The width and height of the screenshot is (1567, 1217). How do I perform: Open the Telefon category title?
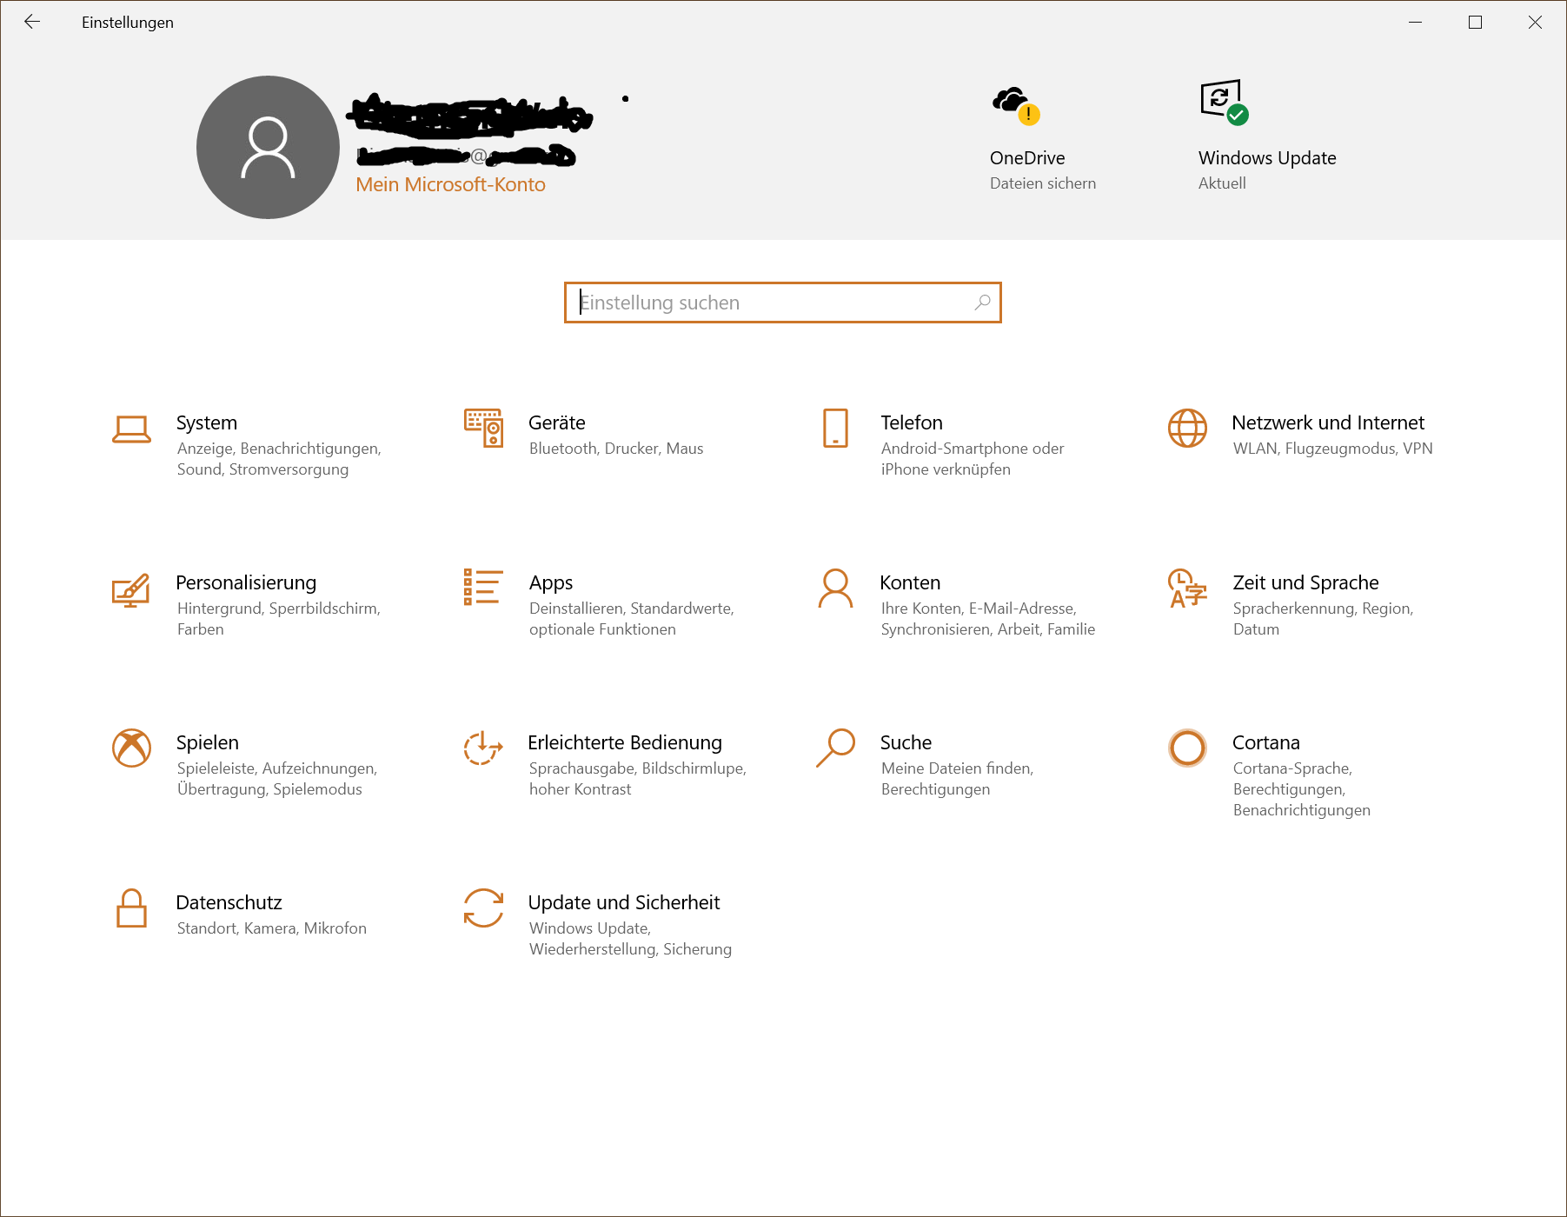coord(912,422)
